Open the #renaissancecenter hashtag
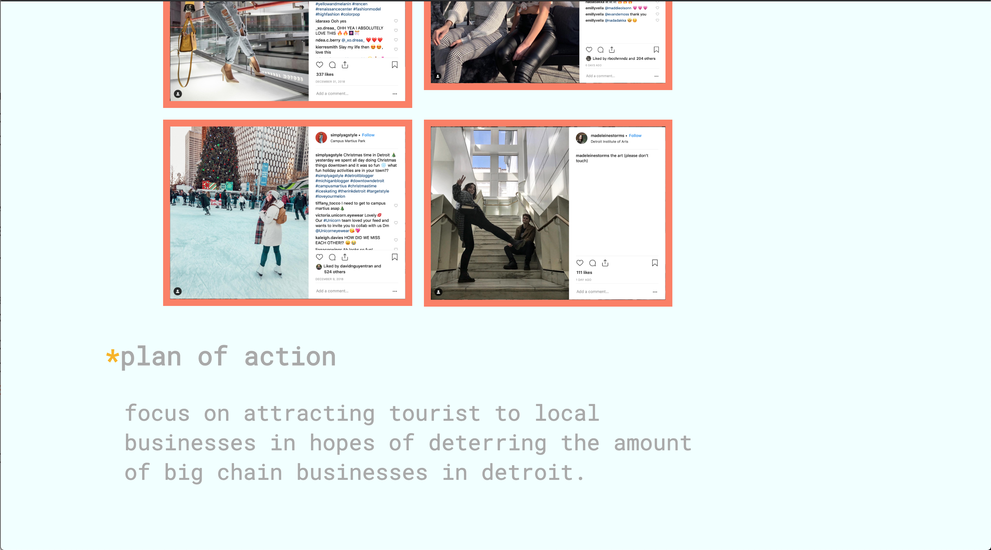Image resolution: width=991 pixels, height=550 pixels. click(333, 9)
